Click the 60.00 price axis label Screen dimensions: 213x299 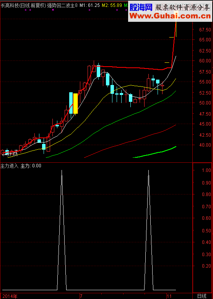point(206,61)
